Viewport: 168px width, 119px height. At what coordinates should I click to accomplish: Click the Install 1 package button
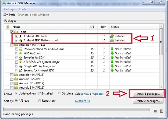pyautogui.click(x=148, y=94)
